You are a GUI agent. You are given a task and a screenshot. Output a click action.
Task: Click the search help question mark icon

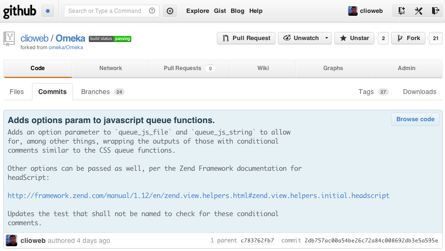(152, 11)
